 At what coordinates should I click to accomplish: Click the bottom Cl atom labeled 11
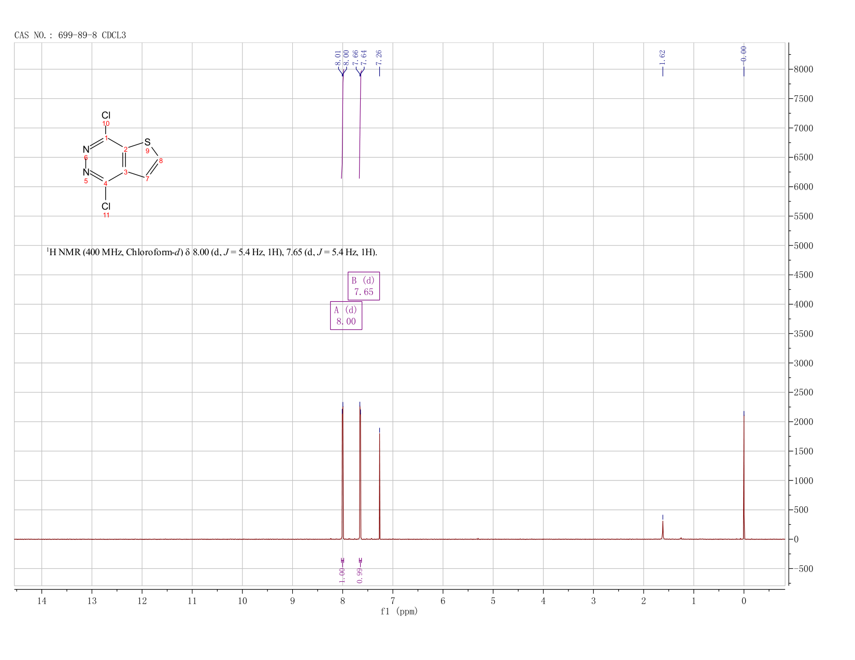[106, 207]
